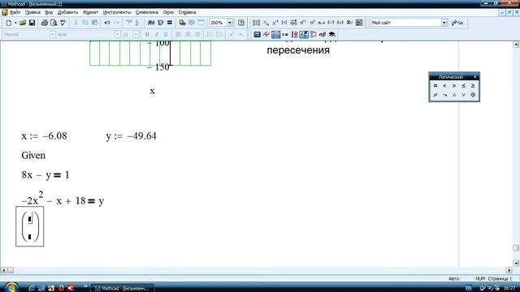
Task: Insert a function with the f(x) icon
Action: pos(151,23)
